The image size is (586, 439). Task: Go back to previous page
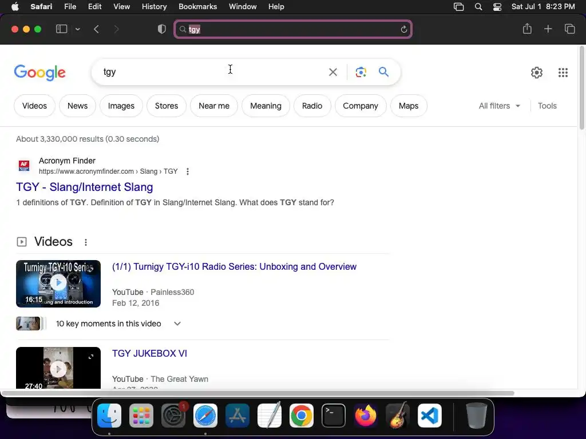pos(96,29)
